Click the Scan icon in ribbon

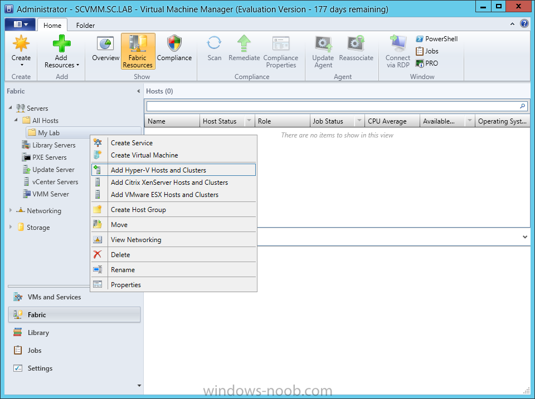click(x=214, y=43)
